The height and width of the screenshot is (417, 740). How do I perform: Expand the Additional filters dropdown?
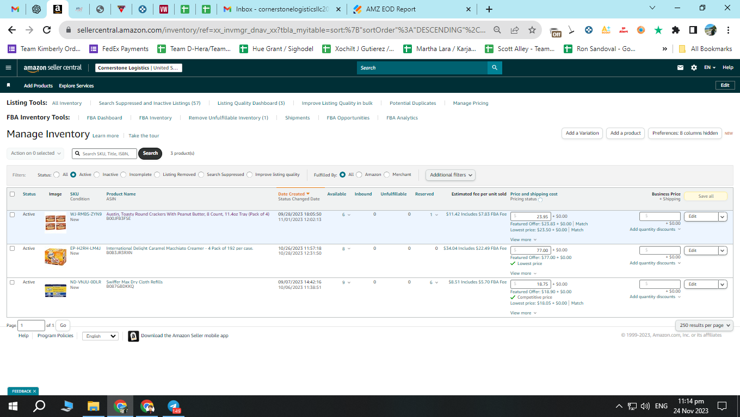click(451, 175)
